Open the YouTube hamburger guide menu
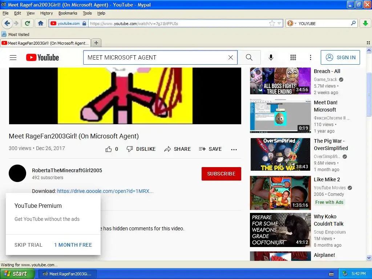The height and width of the screenshot is (279, 372). [13, 57]
